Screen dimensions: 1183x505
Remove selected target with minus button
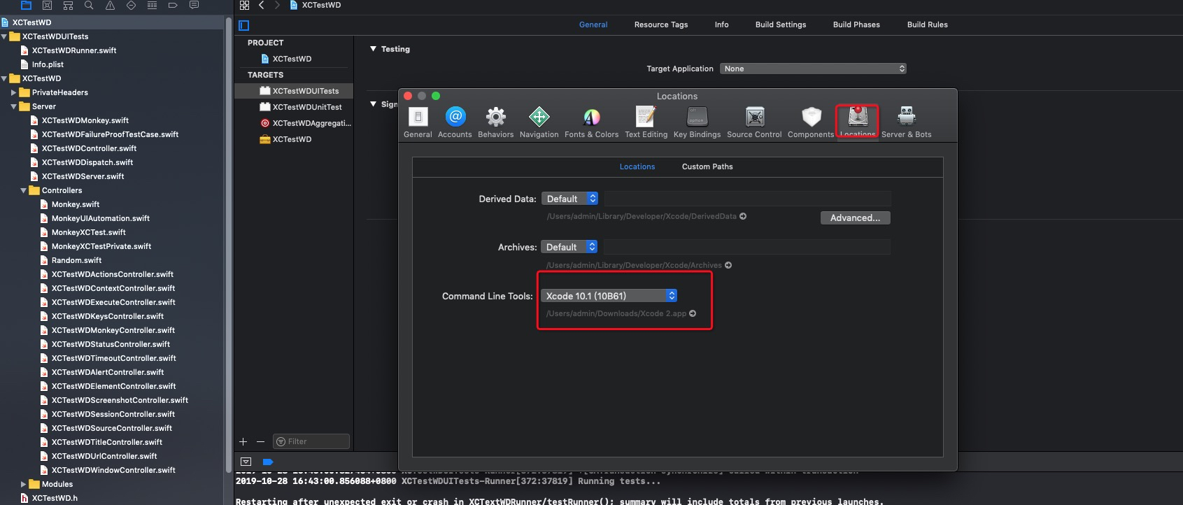(260, 441)
